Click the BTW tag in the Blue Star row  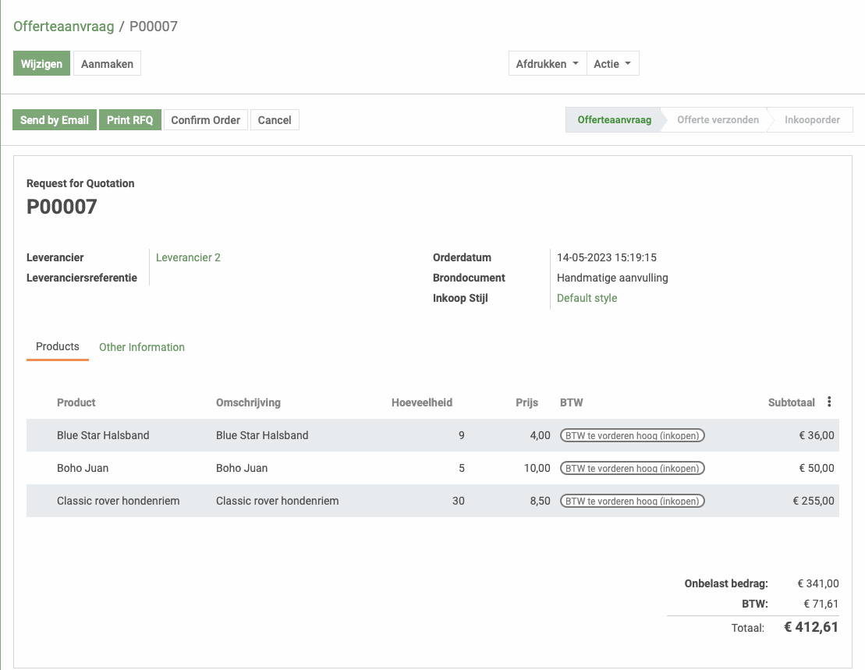[x=633, y=435]
